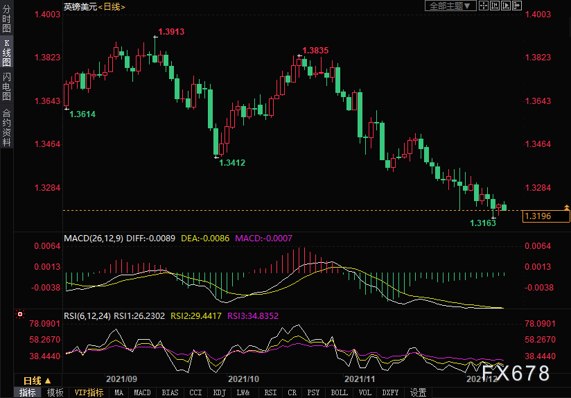Switch to the 模板 tab

(x=55, y=392)
